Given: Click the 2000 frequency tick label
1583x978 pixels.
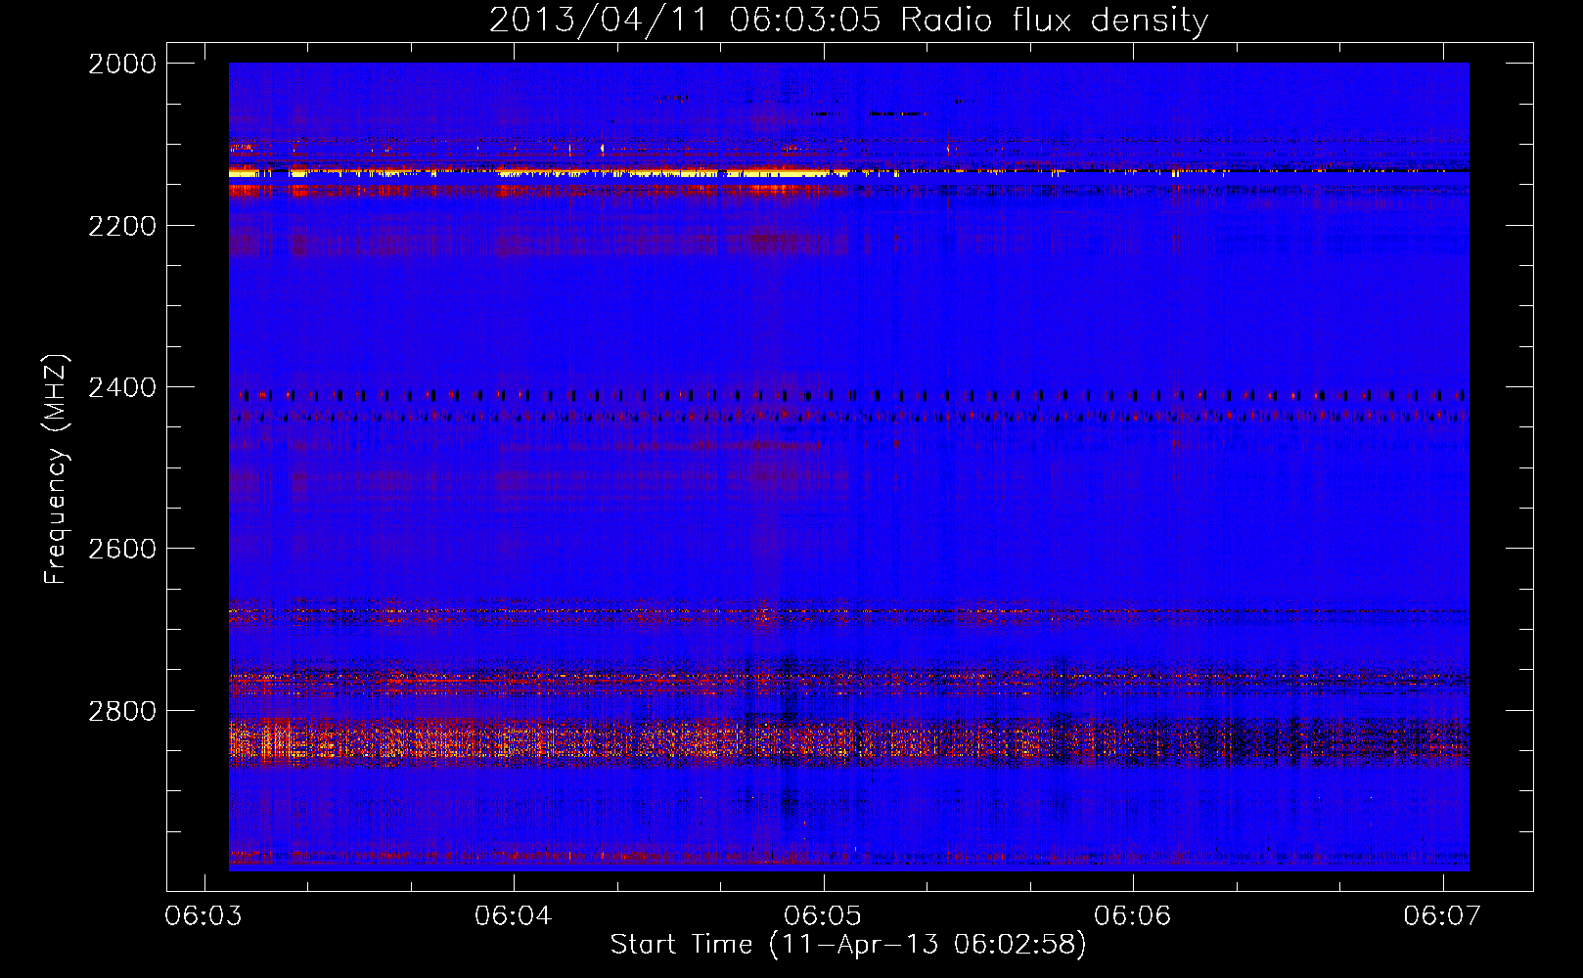Looking at the screenshot, I should [122, 64].
